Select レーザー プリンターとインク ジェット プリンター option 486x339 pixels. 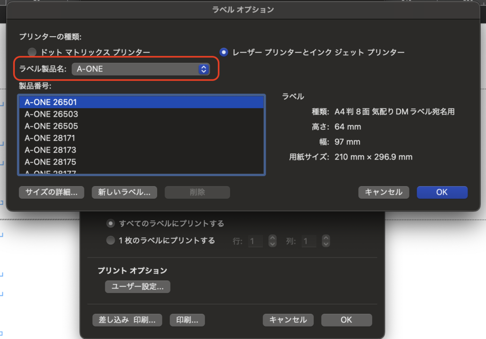224,52
